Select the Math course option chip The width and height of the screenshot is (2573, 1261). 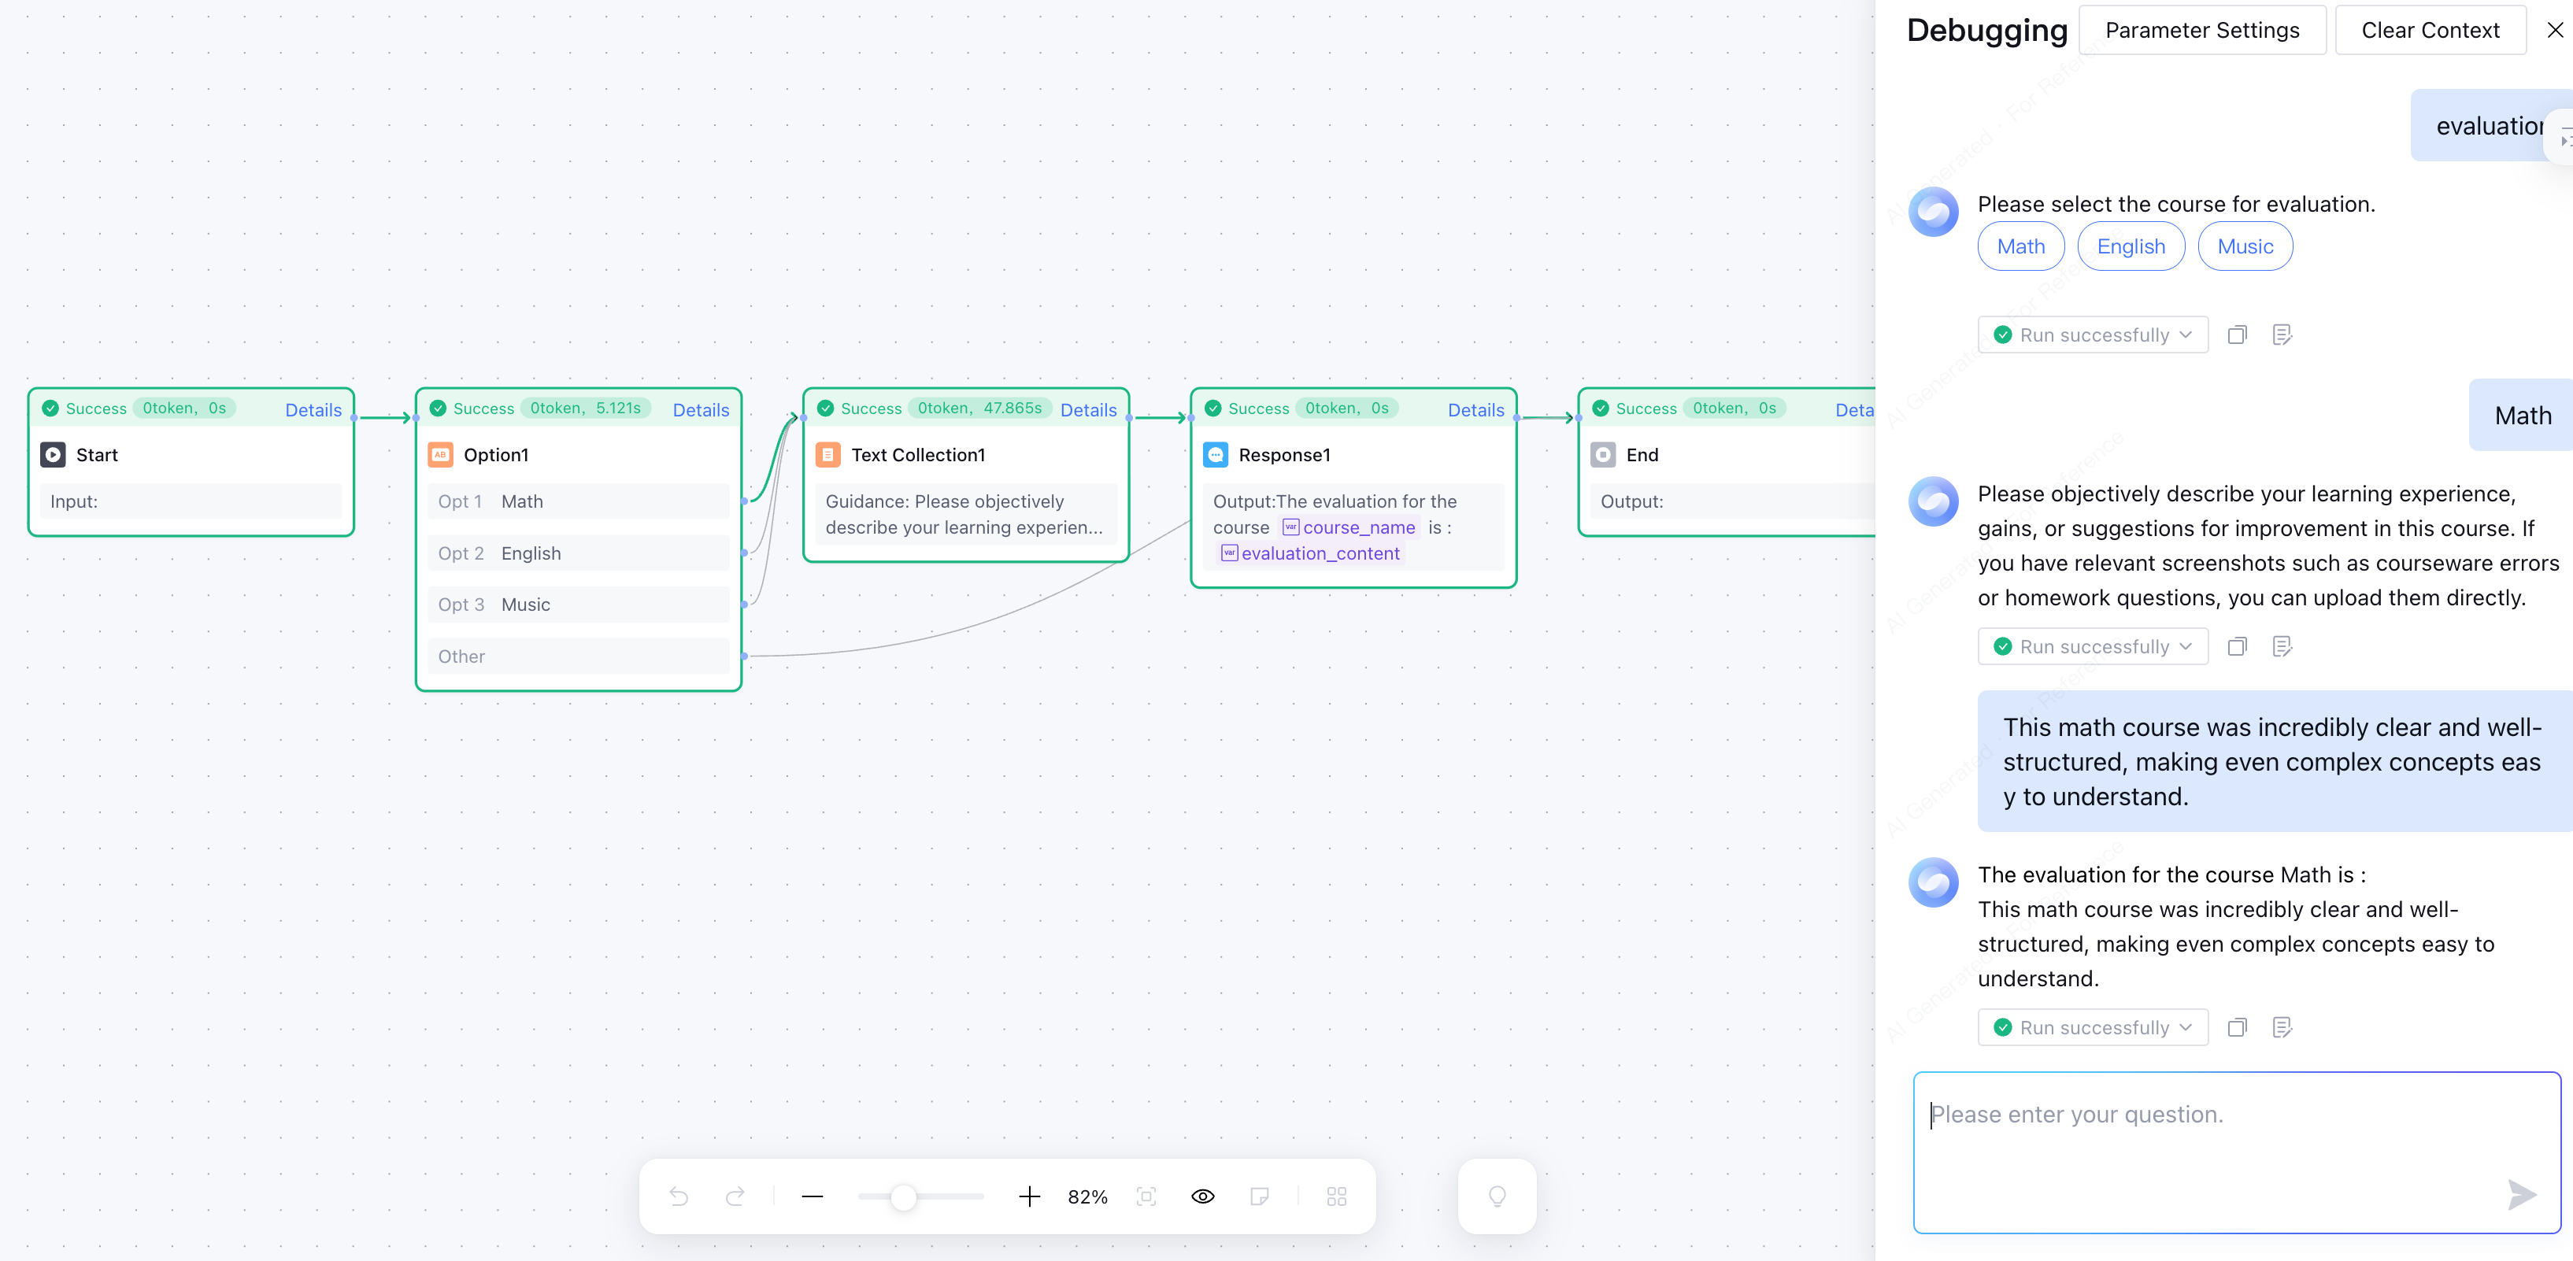[2020, 246]
